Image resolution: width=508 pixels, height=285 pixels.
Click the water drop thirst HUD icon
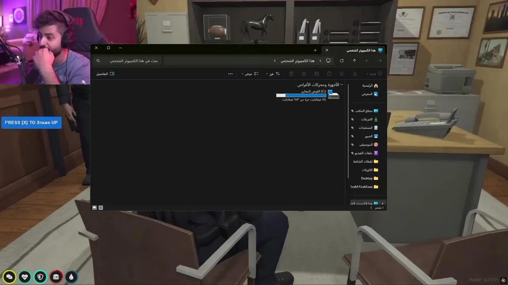[x=71, y=277]
